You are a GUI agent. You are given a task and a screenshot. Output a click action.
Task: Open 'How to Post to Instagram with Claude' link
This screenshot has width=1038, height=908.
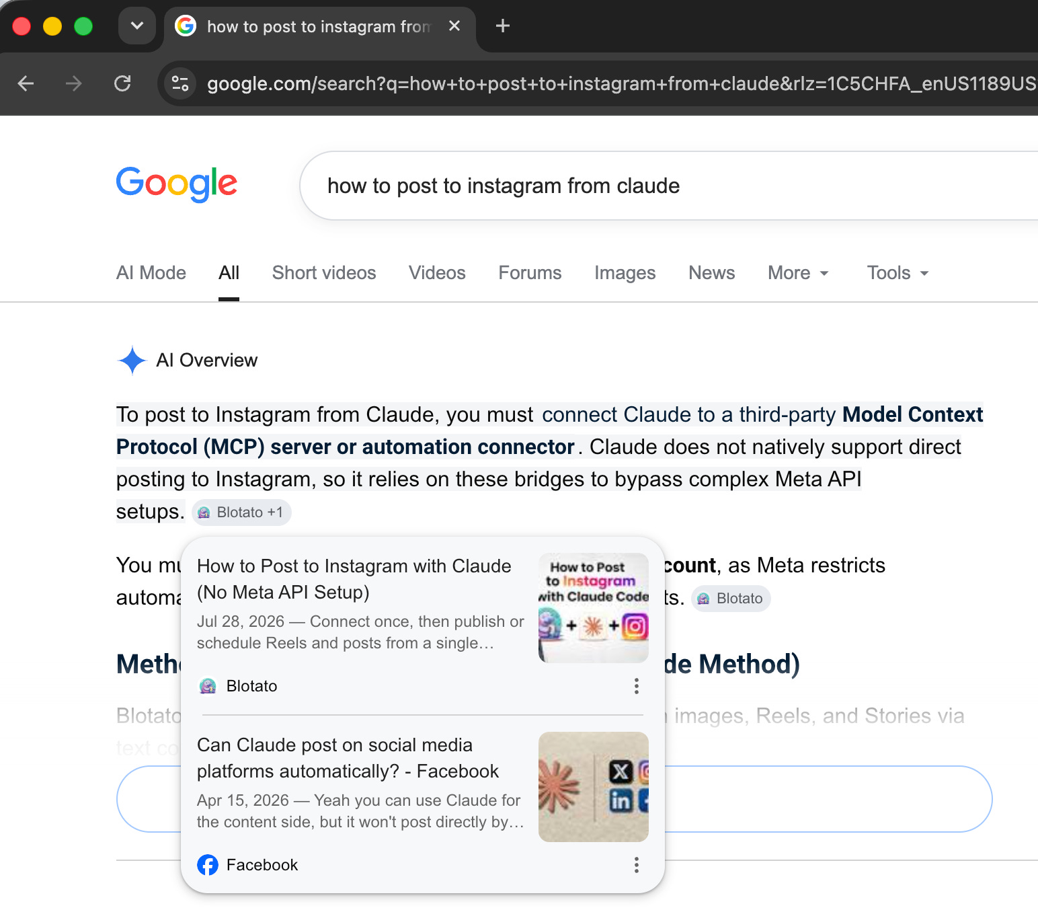[354, 579]
